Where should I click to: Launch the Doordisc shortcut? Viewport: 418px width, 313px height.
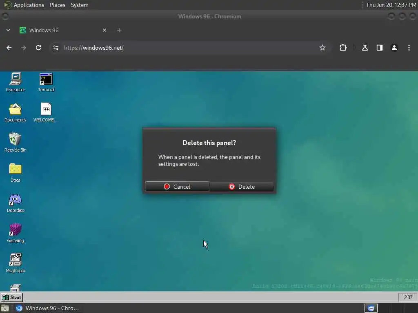[16, 203]
